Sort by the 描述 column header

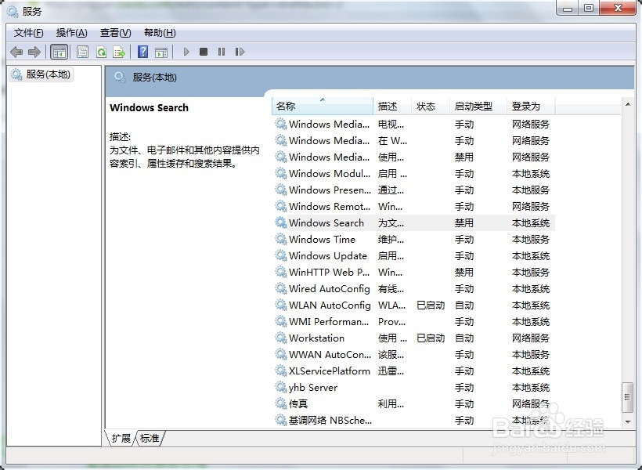point(392,106)
